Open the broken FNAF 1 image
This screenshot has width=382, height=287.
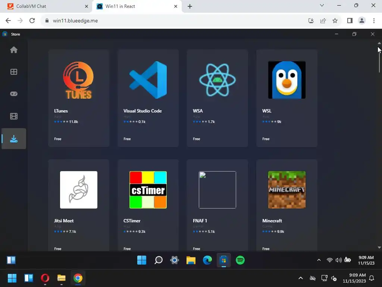(x=217, y=190)
